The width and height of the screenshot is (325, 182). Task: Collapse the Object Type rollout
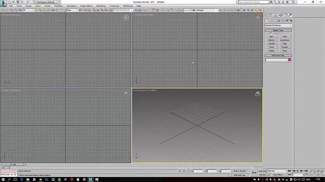click(278, 30)
